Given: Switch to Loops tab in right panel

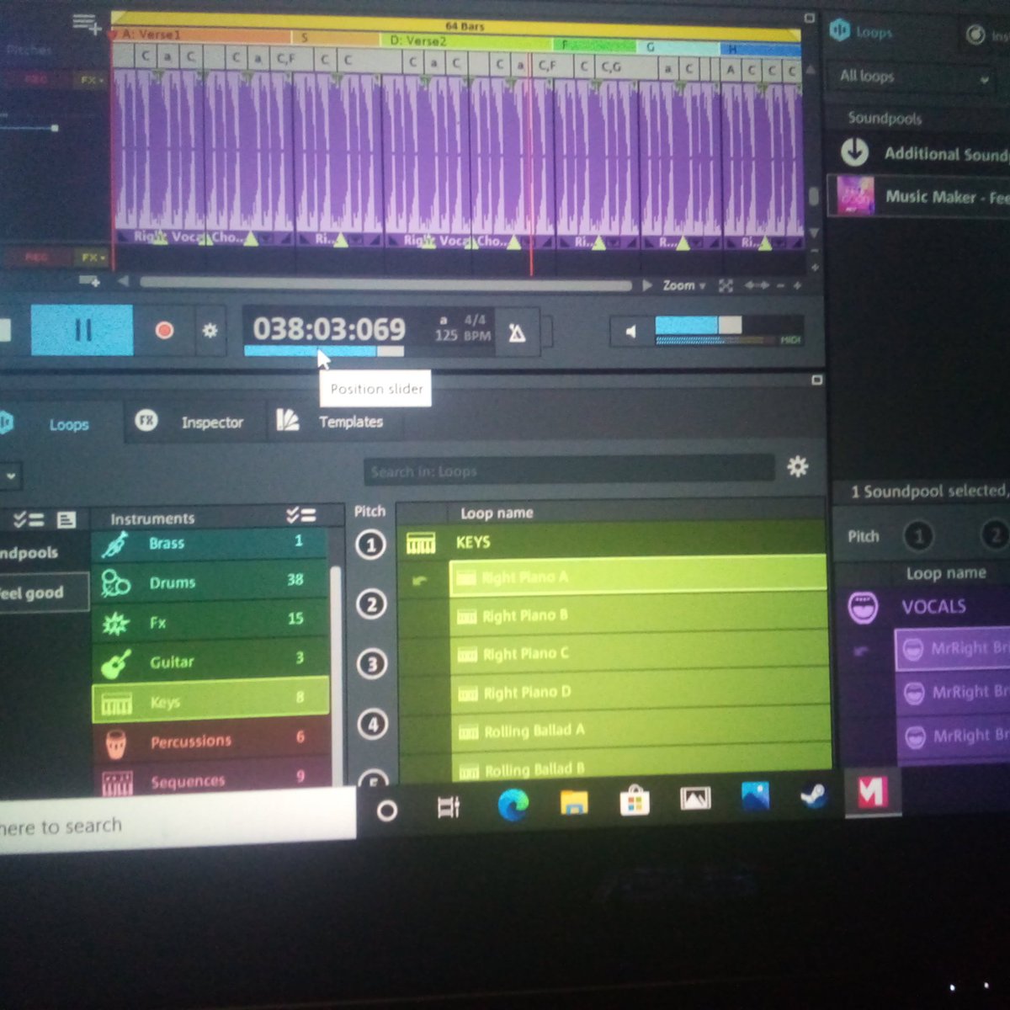Looking at the screenshot, I should pos(863,32).
